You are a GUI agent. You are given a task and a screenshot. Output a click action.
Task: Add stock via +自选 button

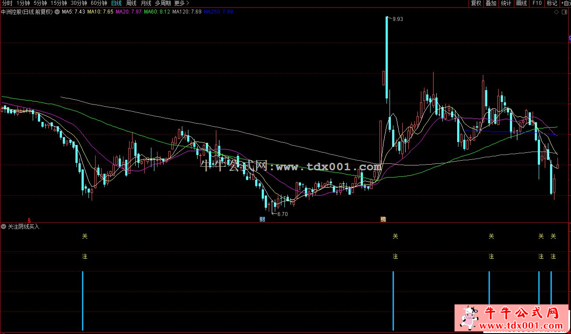tap(566, 3)
